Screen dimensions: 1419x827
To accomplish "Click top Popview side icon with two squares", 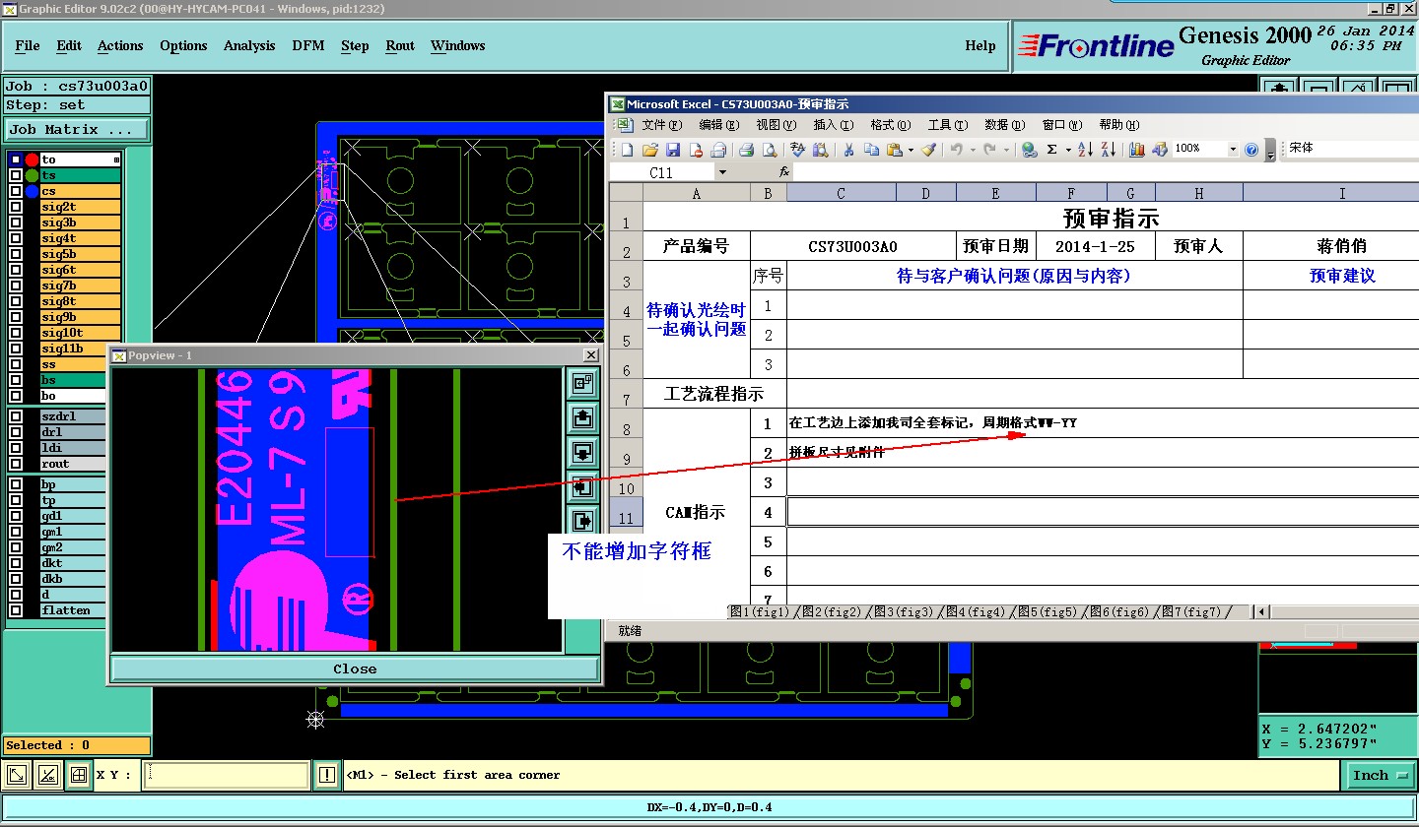I will (x=581, y=382).
